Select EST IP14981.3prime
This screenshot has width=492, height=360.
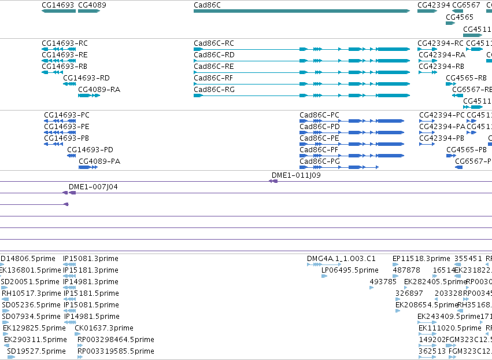pos(91,282)
